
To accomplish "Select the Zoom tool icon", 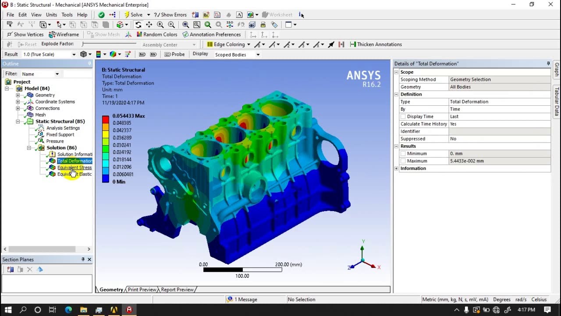I will (x=160, y=25).
